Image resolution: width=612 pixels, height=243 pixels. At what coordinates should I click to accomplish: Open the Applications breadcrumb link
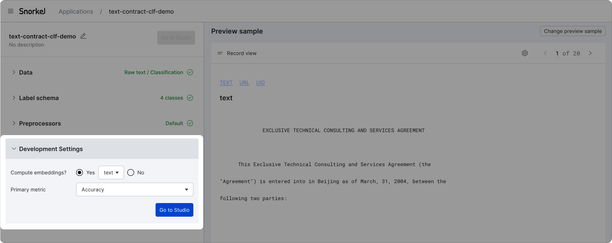[76, 11]
